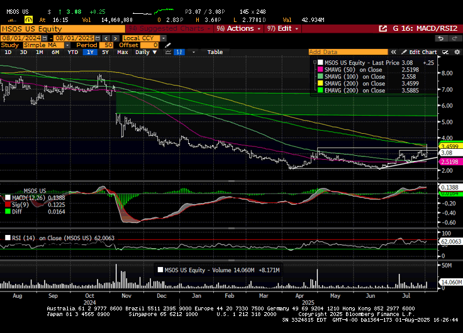Undo the last chart change
This screenshot has height=333, width=463.
click(441, 38)
